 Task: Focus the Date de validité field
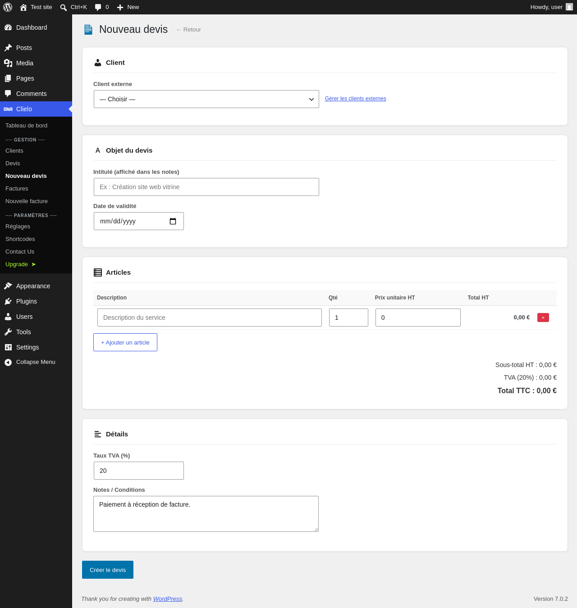point(139,221)
